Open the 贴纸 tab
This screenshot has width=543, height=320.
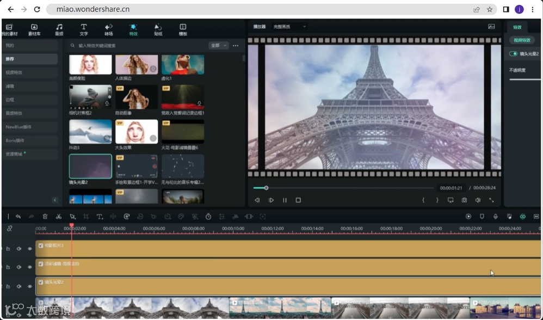pos(158,30)
